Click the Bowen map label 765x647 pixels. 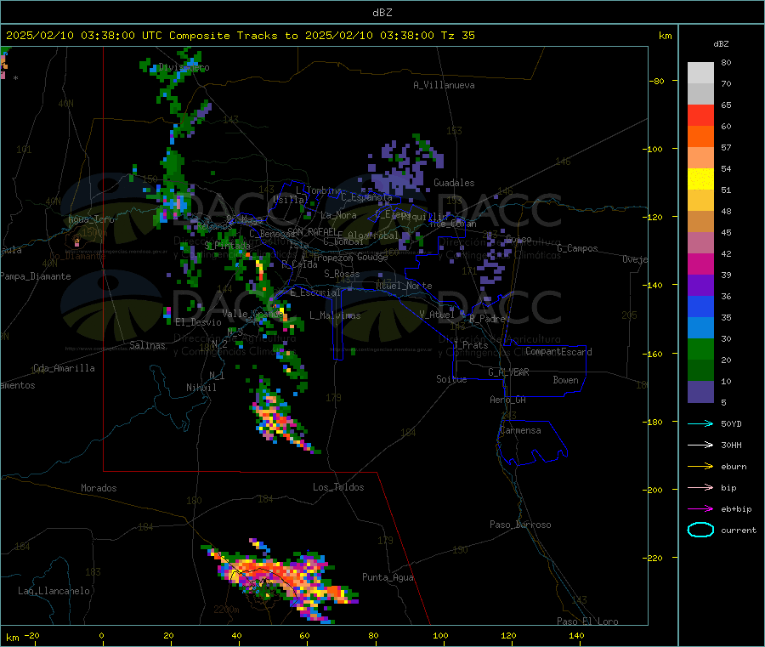pos(565,379)
